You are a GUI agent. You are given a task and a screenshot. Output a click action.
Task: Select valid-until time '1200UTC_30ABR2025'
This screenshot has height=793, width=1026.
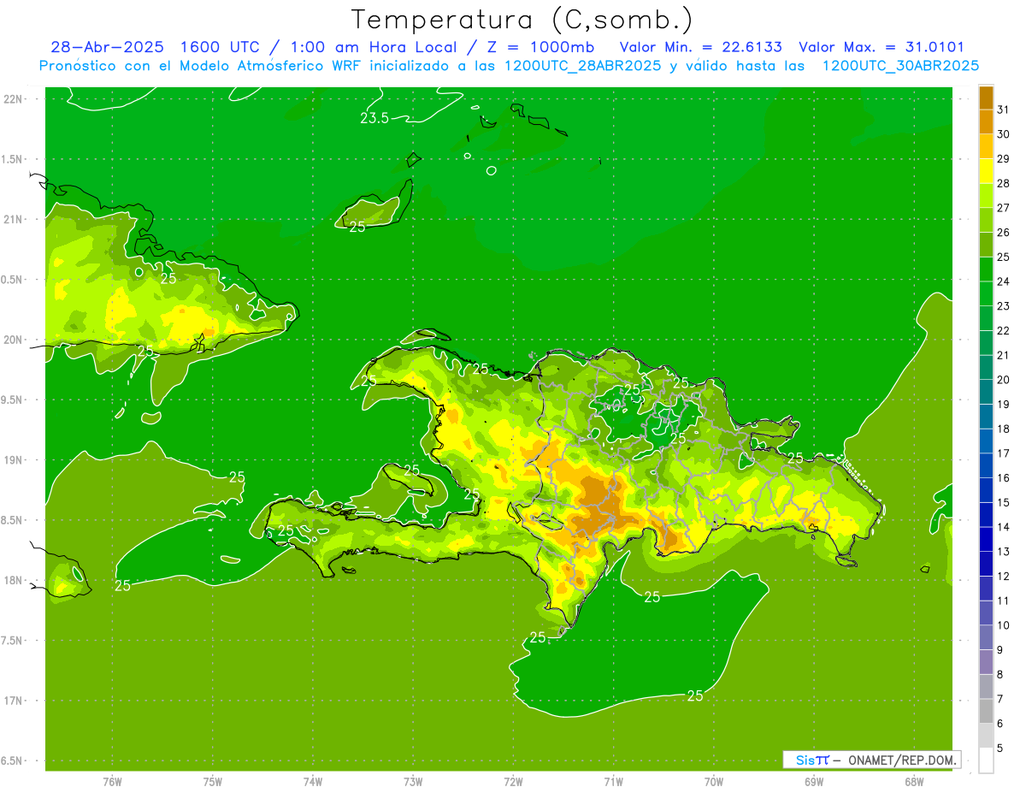900,66
